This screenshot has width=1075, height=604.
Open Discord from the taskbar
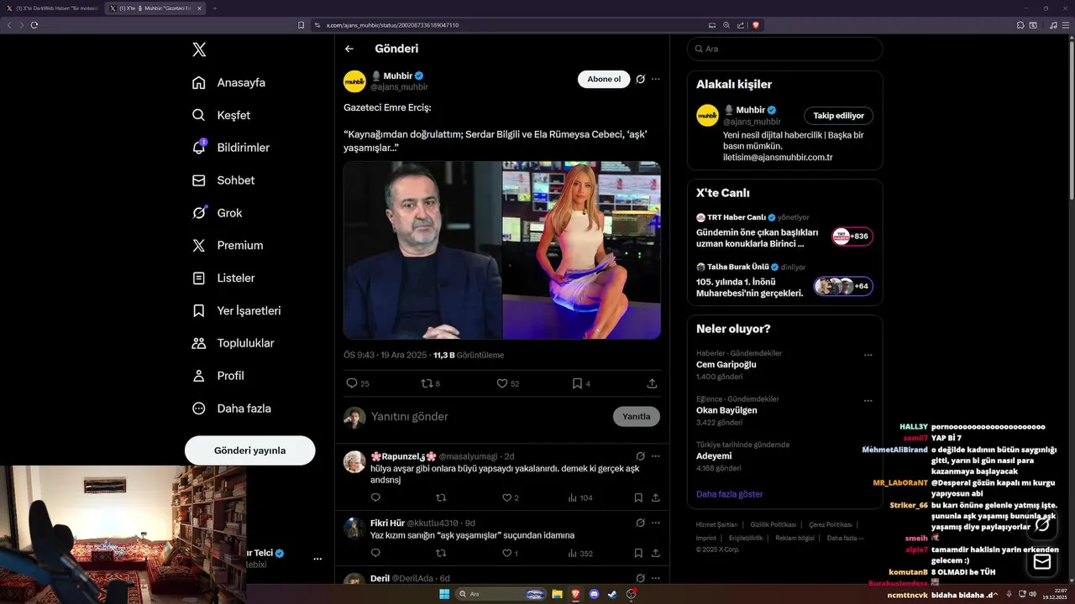[x=594, y=594]
